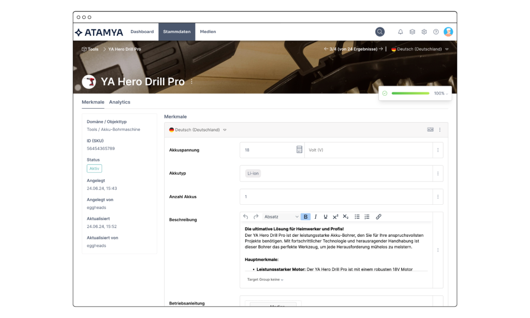
Task: Open the calculator in Akkuspannung field
Action: pyautogui.click(x=299, y=150)
